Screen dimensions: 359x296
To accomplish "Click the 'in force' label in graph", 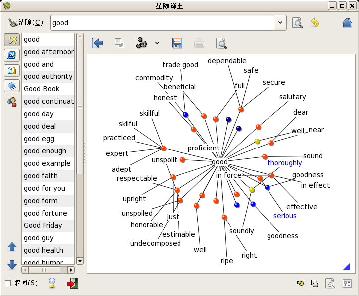I will [229, 175].
